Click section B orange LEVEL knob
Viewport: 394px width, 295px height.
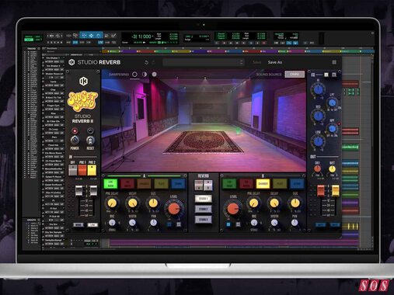tap(233, 209)
